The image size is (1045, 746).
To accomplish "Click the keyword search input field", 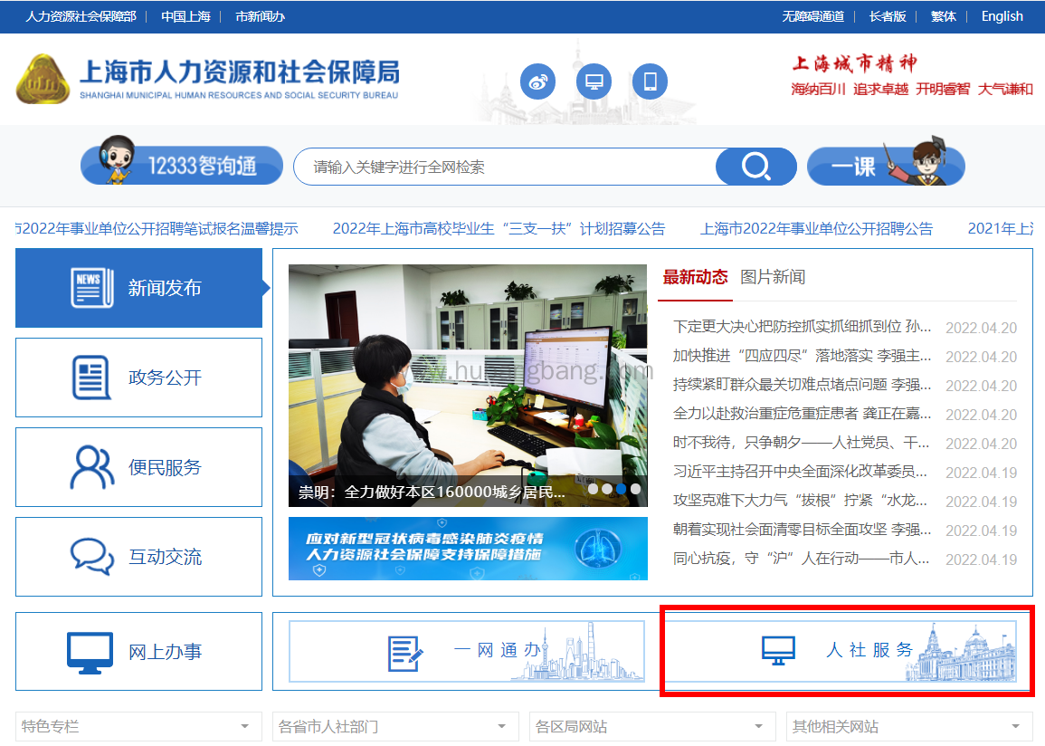I will tap(507, 167).
